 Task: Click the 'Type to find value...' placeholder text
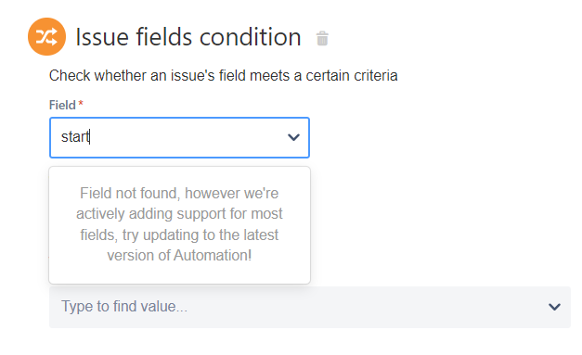coord(124,307)
